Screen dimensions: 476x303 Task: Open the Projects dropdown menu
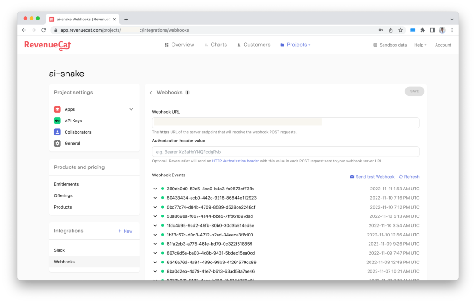[295, 45]
